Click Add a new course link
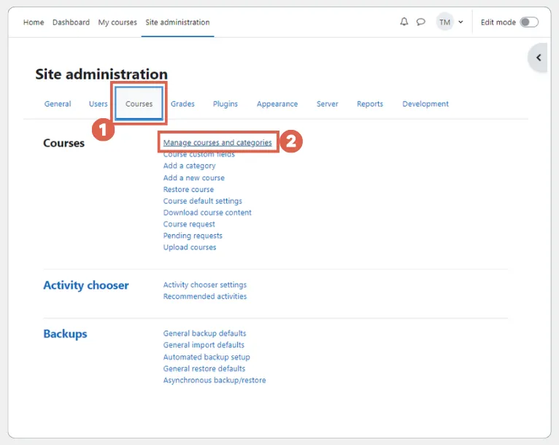Image resolution: width=559 pixels, height=445 pixels. [194, 177]
